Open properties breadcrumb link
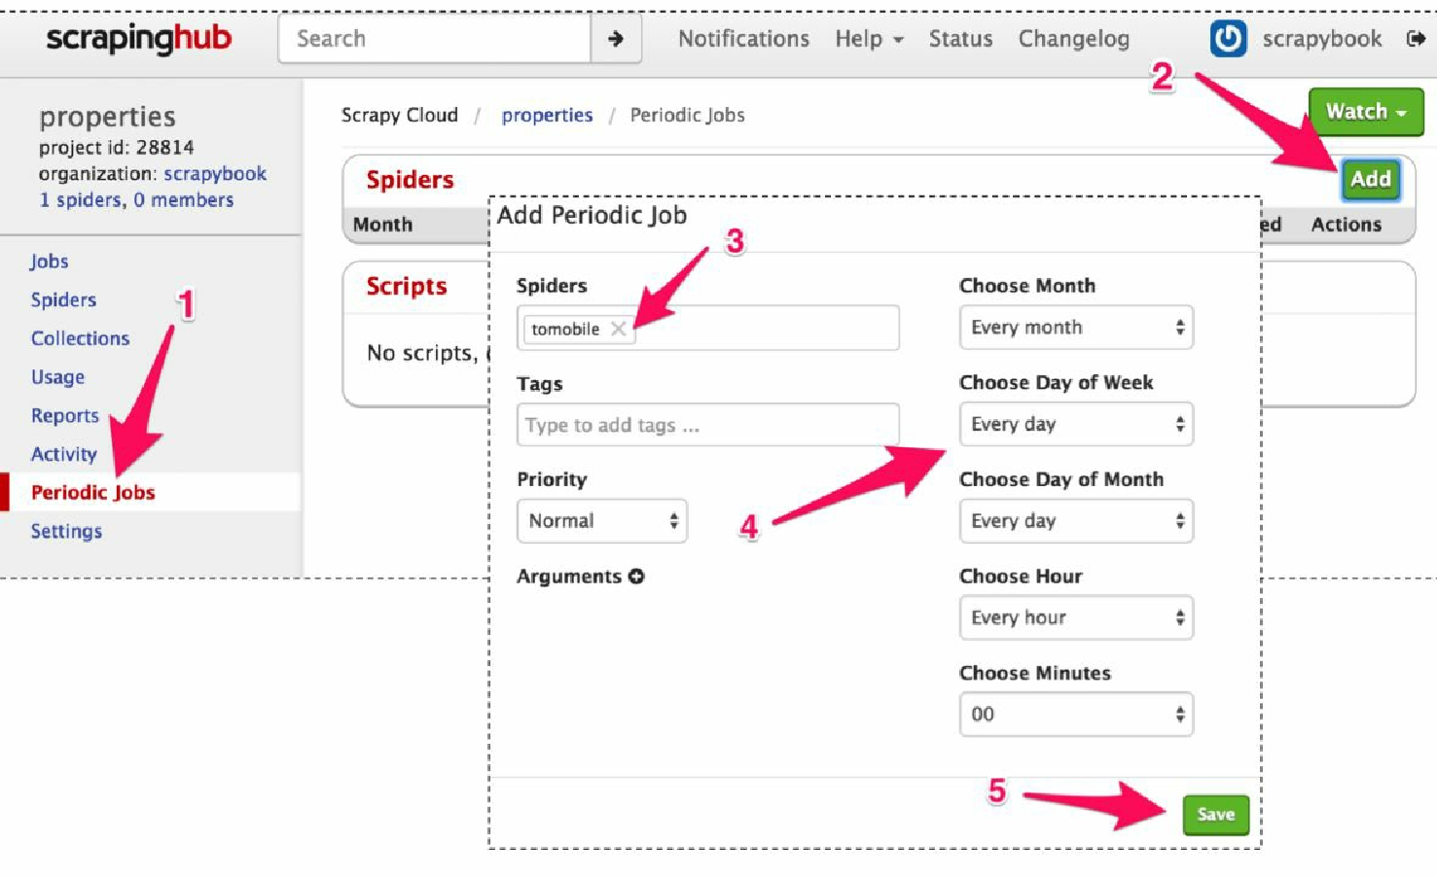The height and width of the screenshot is (877, 1437). tap(547, 115)
